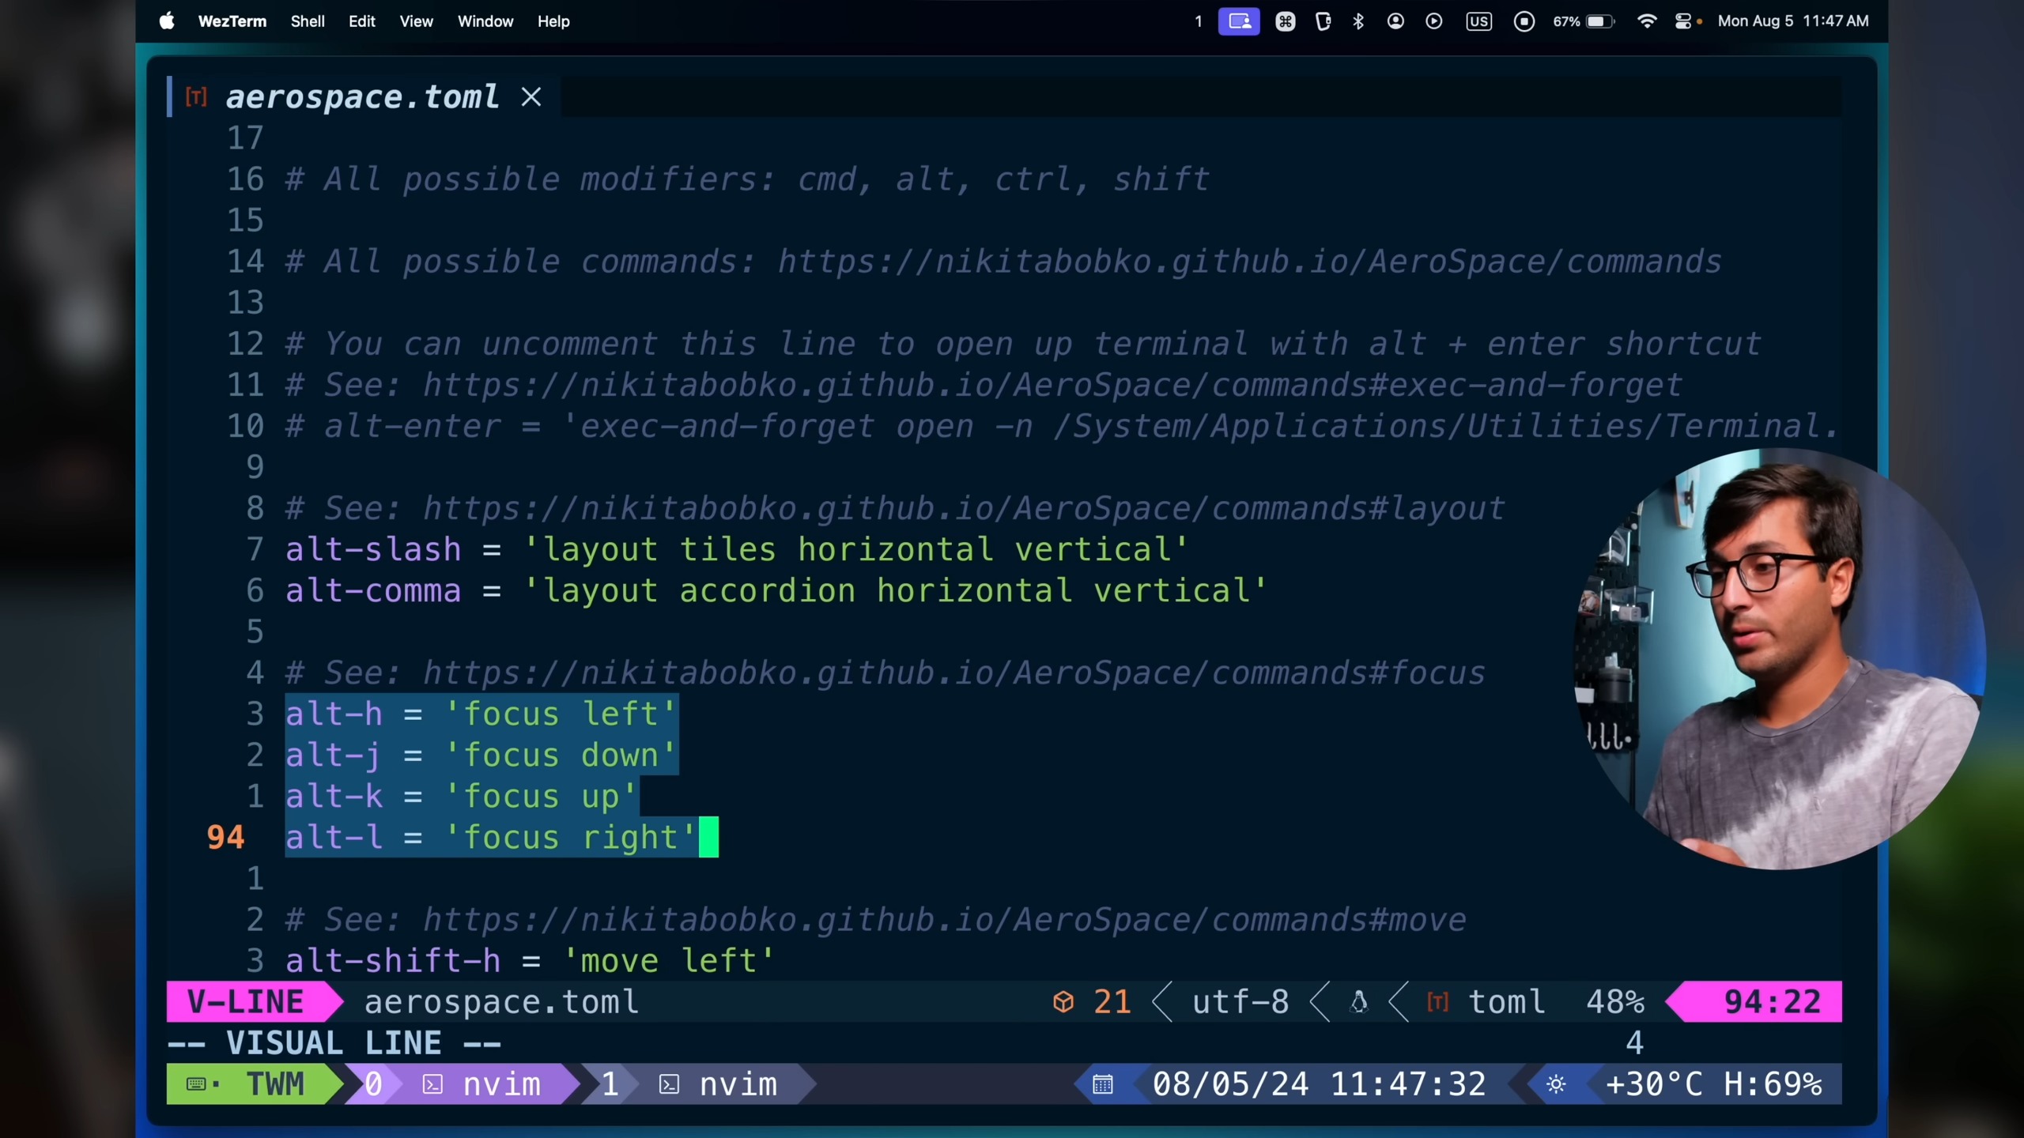Click the diagnostics cube icon showing 21
Image resolution: width=2024 pixels, height=1138 pixels.
click(x=1063, y=1002)
